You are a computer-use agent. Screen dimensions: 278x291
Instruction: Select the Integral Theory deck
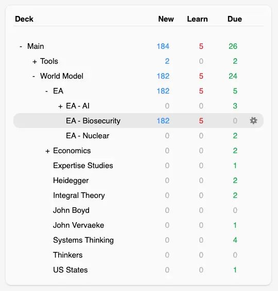tap(79, 195)
